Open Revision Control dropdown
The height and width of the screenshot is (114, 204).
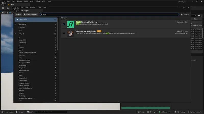coord(195,112)
